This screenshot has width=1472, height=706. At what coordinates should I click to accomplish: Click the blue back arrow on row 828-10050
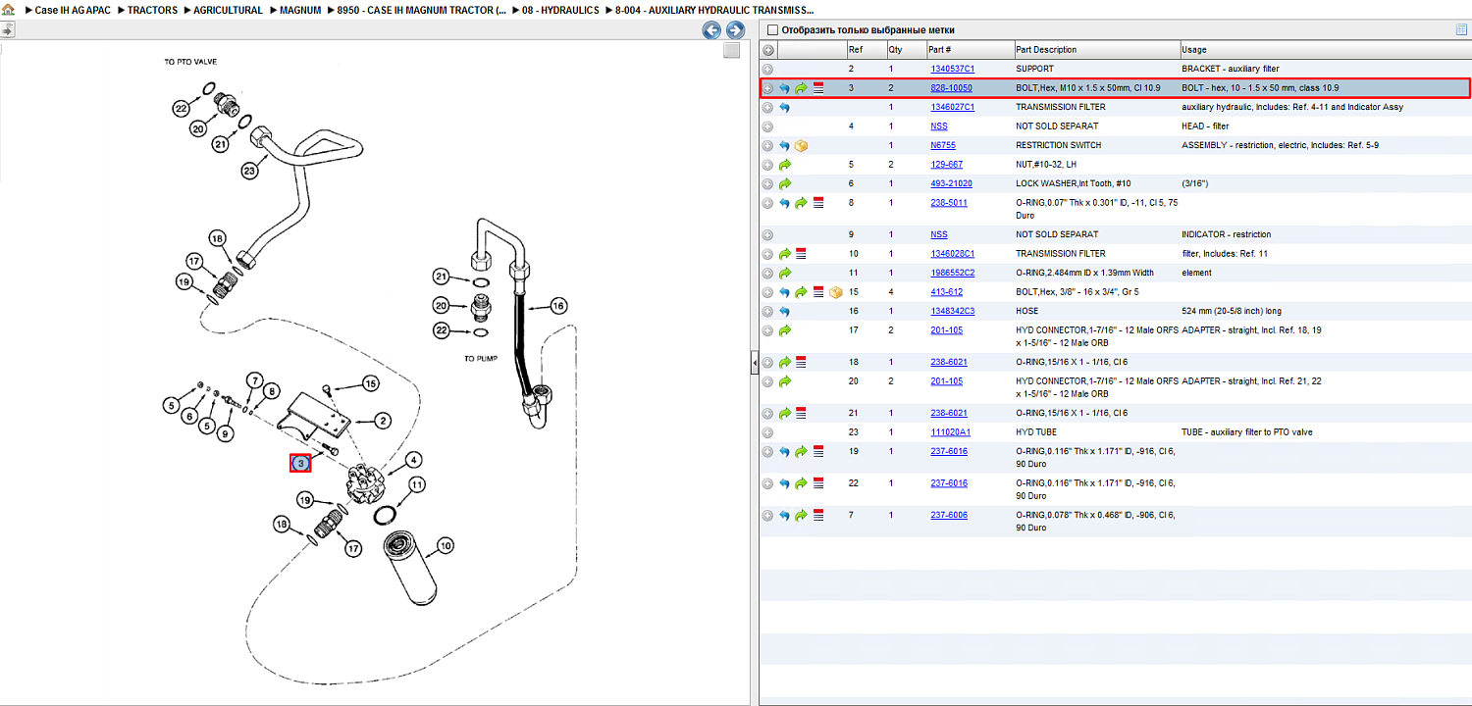[784, 88]
